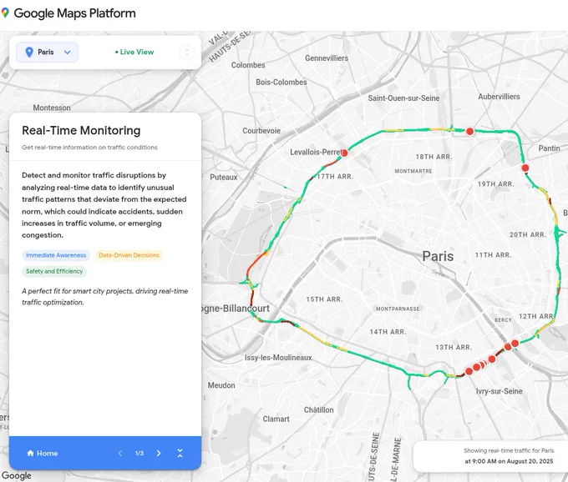
Task: Click the round up-down arrows button
Action: coord(187,53)
